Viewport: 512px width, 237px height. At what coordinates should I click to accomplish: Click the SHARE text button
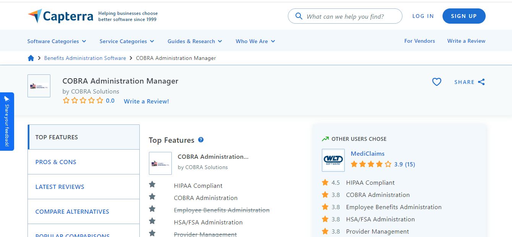pyautogui.click(x=464, y=82)
